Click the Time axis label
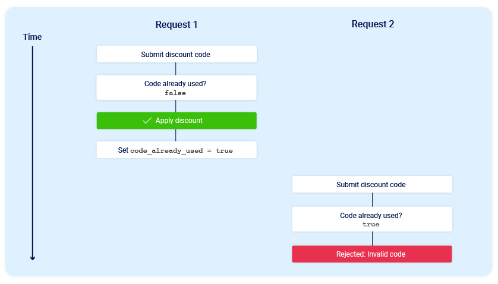 [x=33, y=37]
